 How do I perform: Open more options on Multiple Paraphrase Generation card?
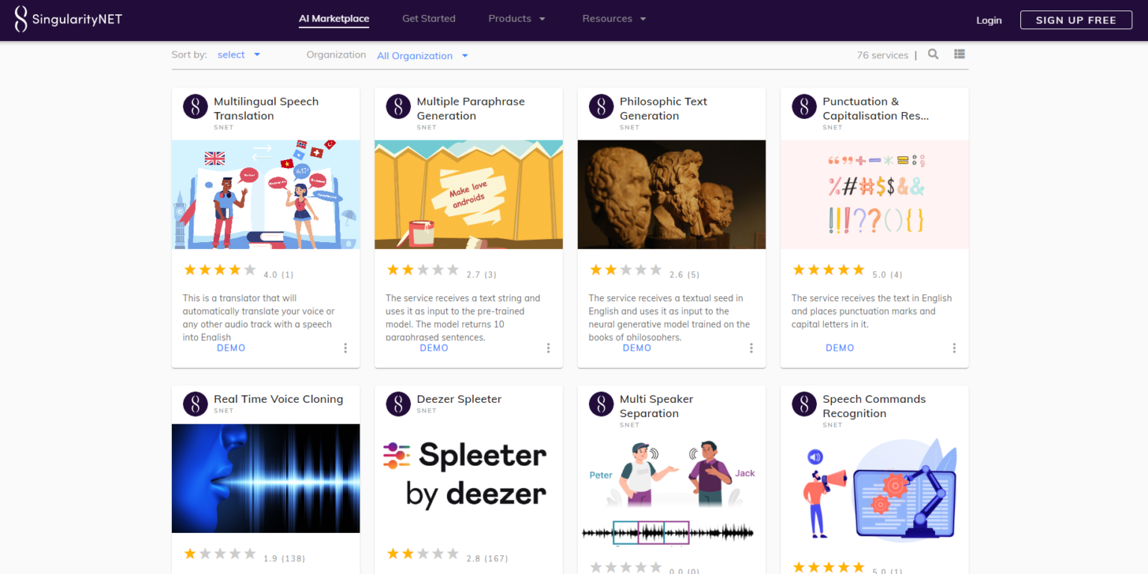[x=548, y=348]
